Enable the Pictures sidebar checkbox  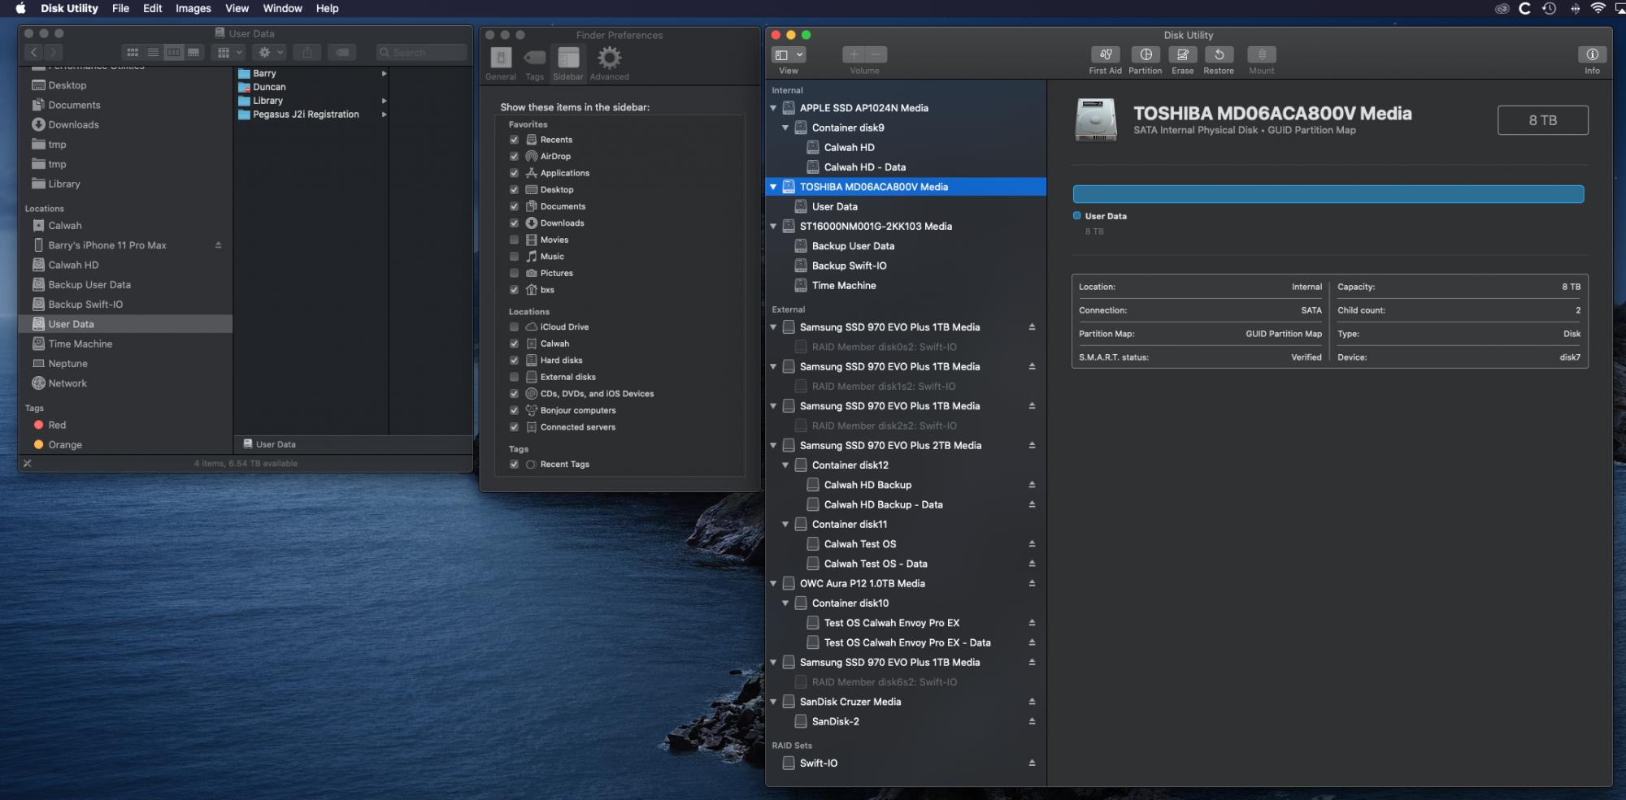(514, 273)
